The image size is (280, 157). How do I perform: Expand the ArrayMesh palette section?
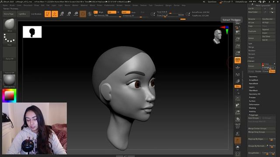(x=254, y=80)
